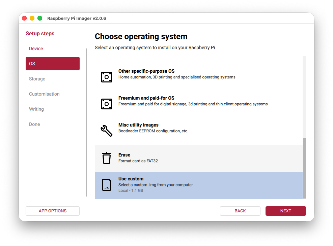Click the trash can Erase icon
The image size is (333, 246).
(x=107, y=158)
